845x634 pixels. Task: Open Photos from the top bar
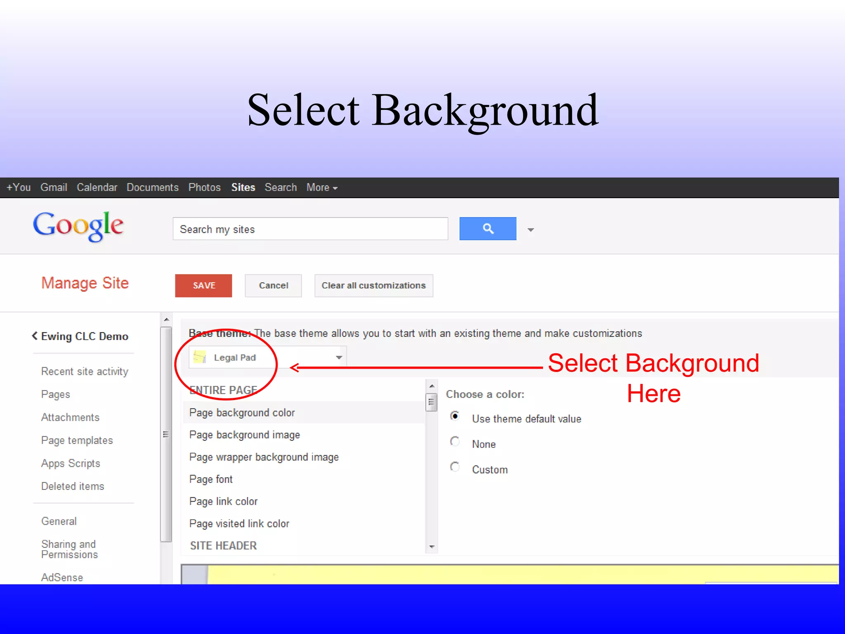tap(205, 187)
